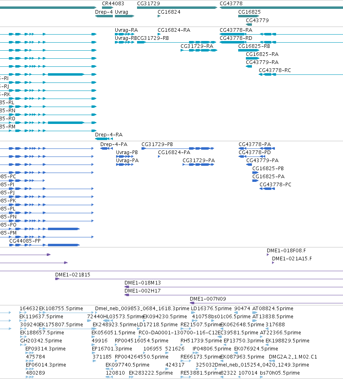Open the bs70h05.5prime EST label
This screenshot has width=343, height=379.
280,373
